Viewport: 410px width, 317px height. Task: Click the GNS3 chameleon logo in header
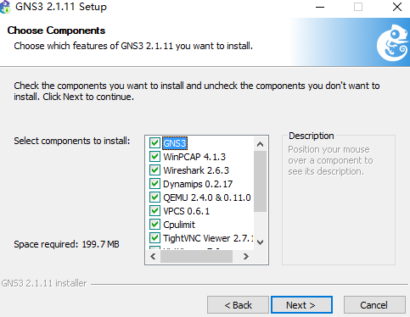click(393, 43)
